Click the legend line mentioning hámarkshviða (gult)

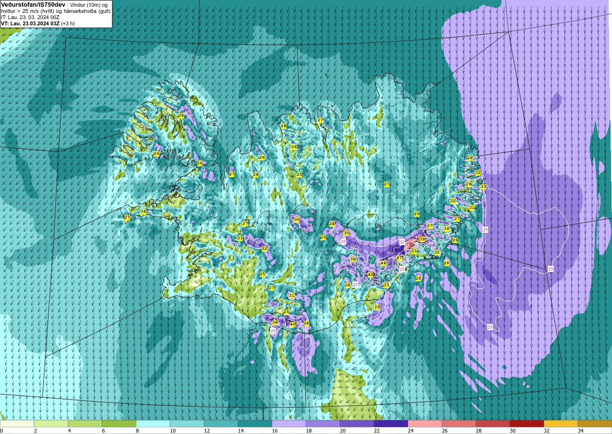click(x=55, y=11)
